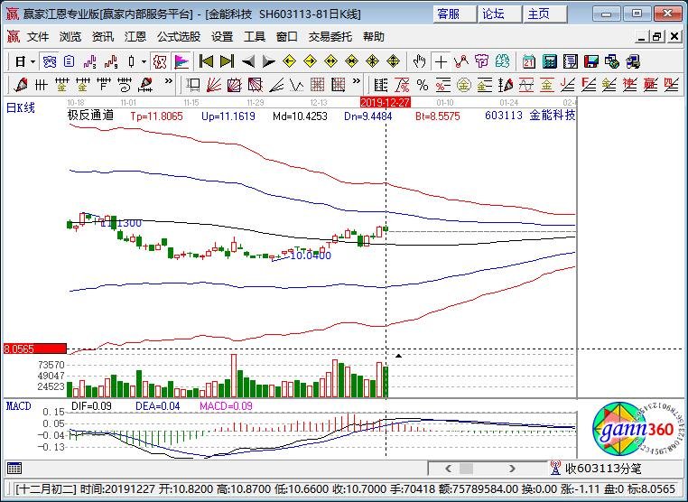
Task: Select the hand pan tool
Action: (x=420, y=61)
